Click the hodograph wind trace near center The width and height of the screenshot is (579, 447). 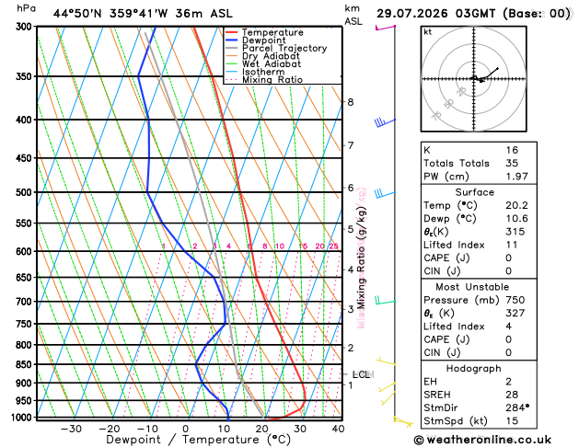tap(484, 75)
